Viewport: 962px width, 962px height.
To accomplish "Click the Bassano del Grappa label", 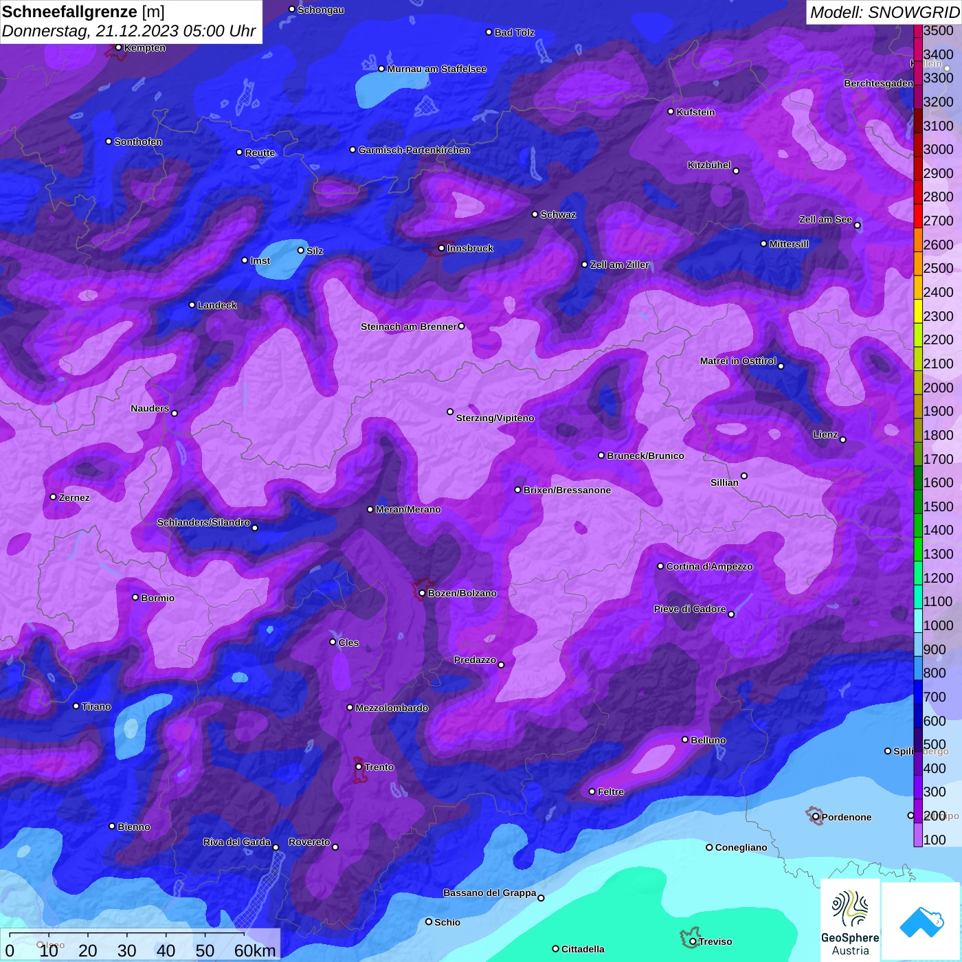I will 490,893.
